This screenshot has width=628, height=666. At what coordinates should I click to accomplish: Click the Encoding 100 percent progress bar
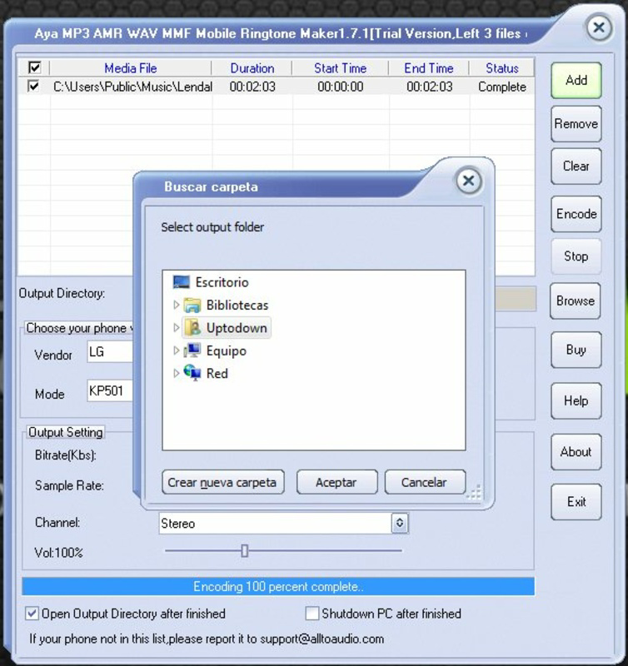point(278,587)
